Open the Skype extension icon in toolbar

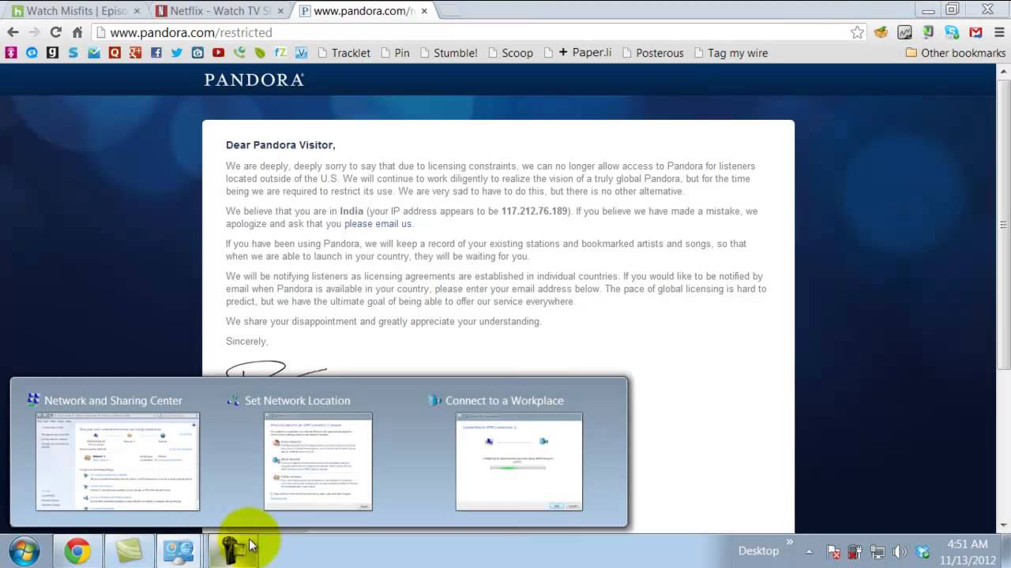point(952,32)
